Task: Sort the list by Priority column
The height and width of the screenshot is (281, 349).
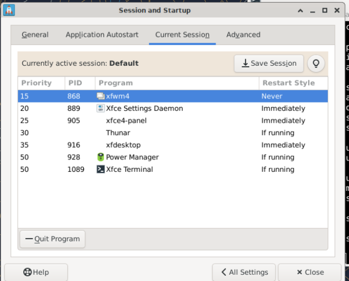Action: coord(36,83)
